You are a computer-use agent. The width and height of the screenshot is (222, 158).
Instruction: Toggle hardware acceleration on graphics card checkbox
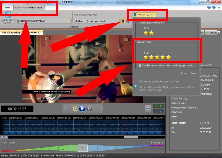tap(140, 65)
